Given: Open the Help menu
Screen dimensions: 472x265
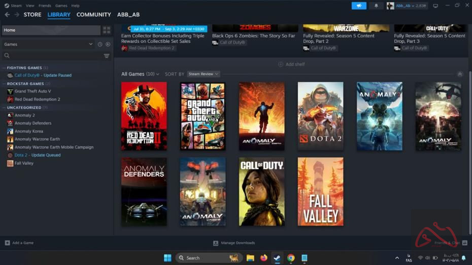Looking at the screenshot, I should (75, 6).
